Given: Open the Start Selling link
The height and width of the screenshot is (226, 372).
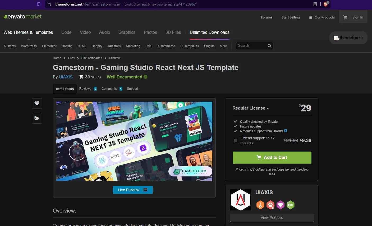Looking at the screenshot, I should pos(291,17).
